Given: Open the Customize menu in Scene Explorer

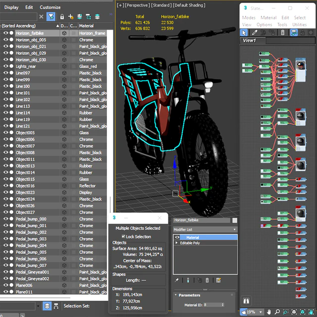Looking at the screenshot, I should [x=50, y=7].
